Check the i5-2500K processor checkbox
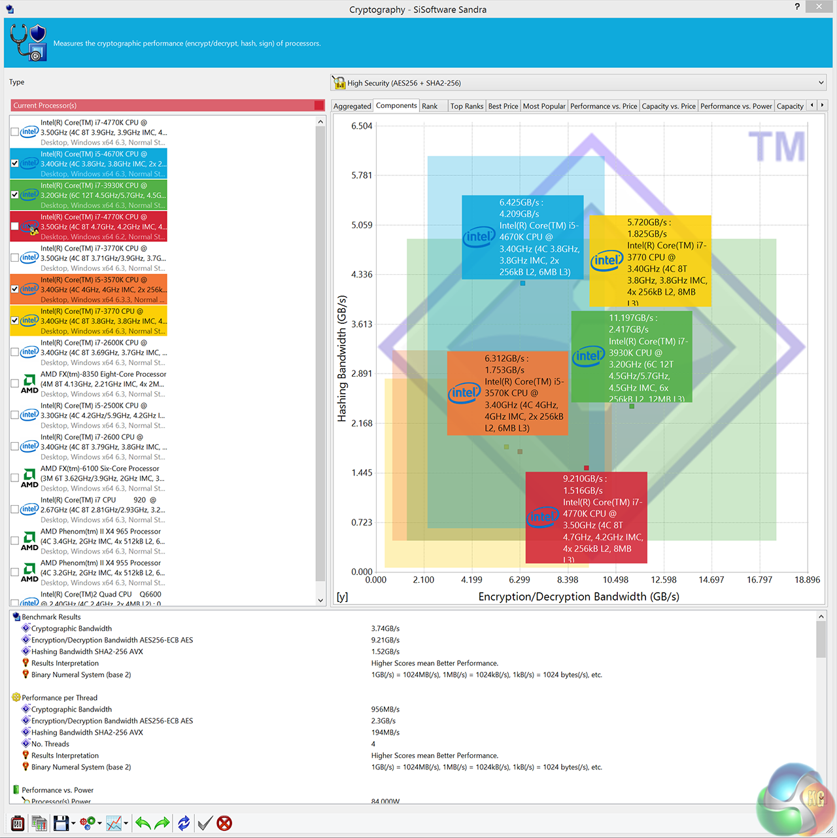The image size is (837, 838). (x=14, y=415)
